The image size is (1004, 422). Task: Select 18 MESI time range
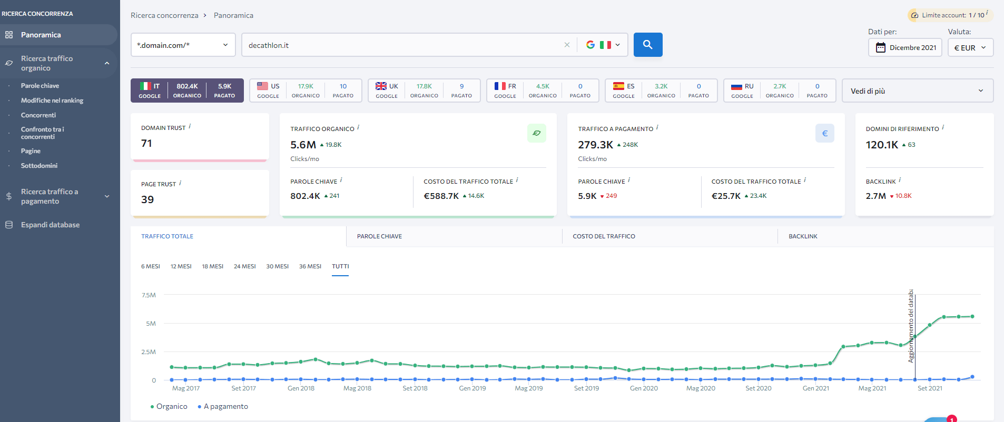point(213,266)
